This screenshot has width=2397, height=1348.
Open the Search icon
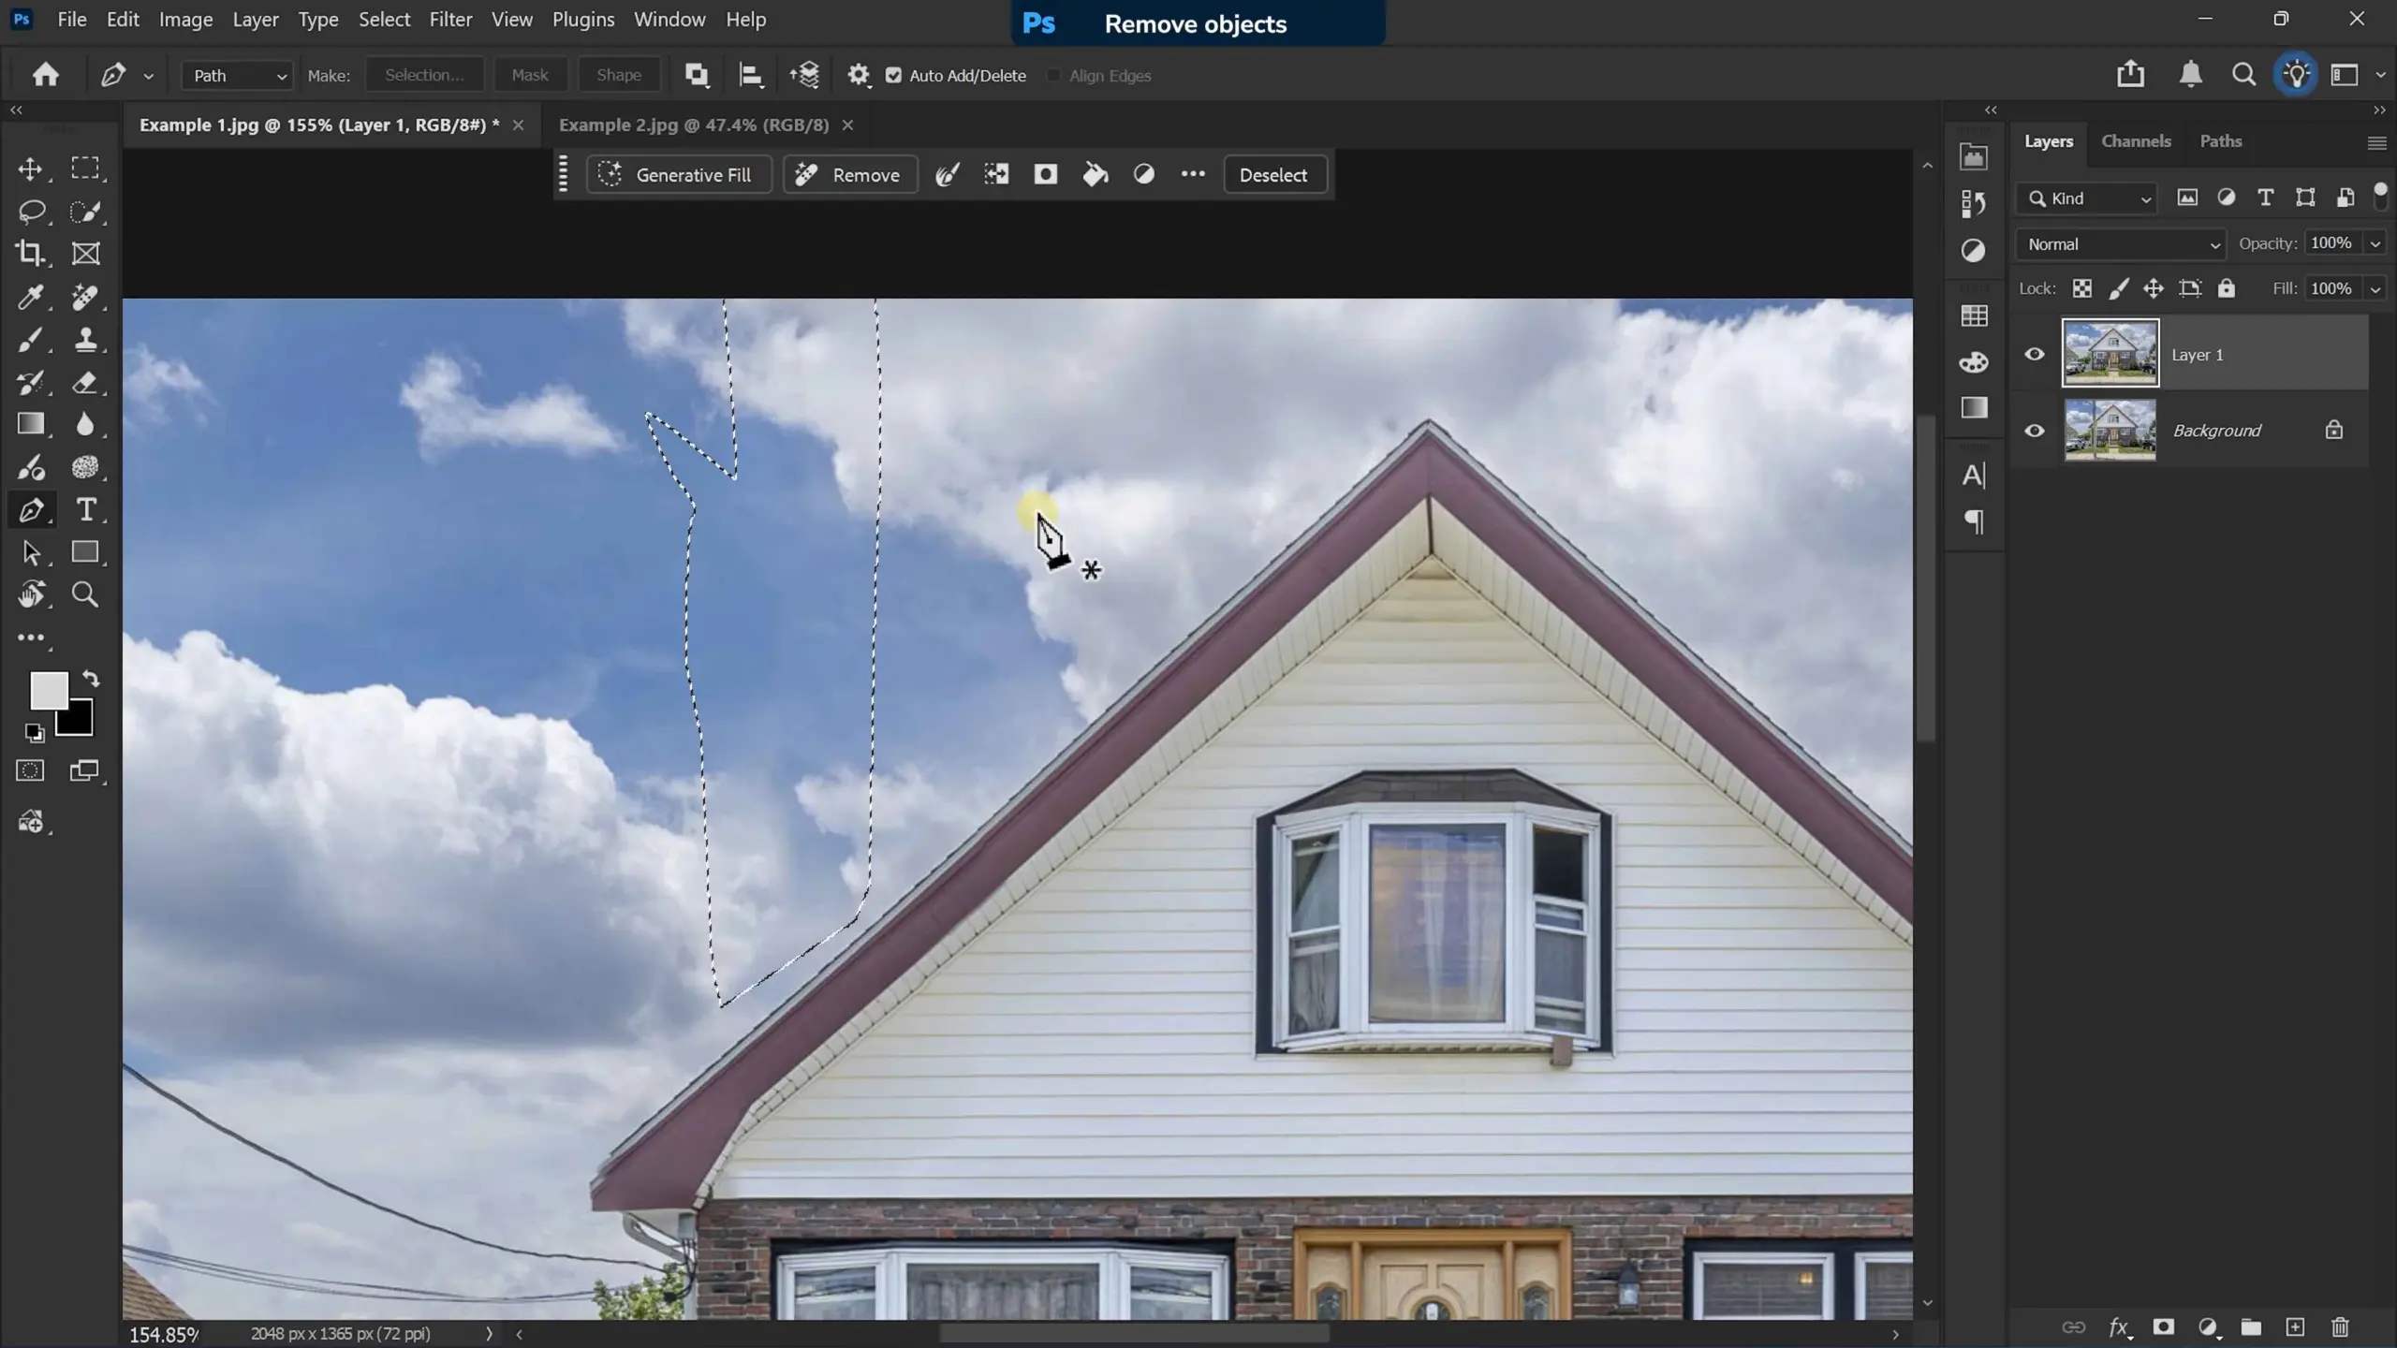[x=2243, y=74]
